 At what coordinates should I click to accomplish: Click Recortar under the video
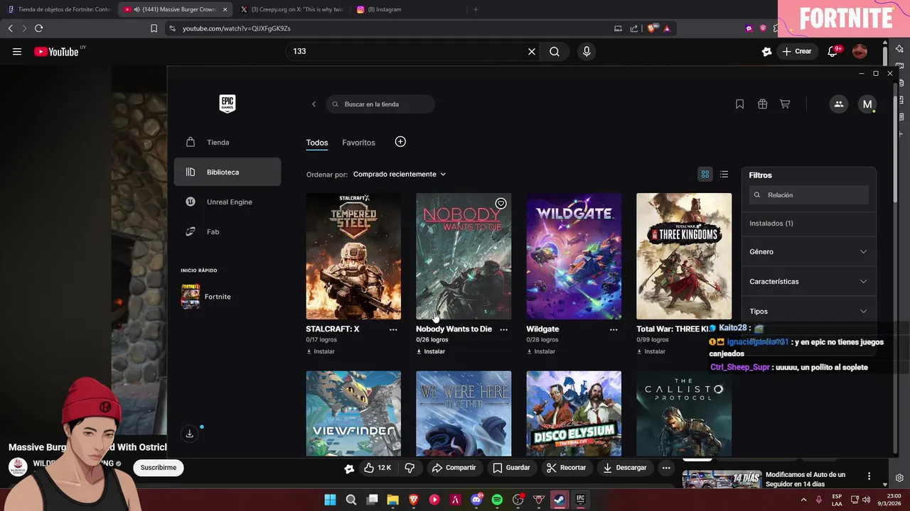click(566, 468)
